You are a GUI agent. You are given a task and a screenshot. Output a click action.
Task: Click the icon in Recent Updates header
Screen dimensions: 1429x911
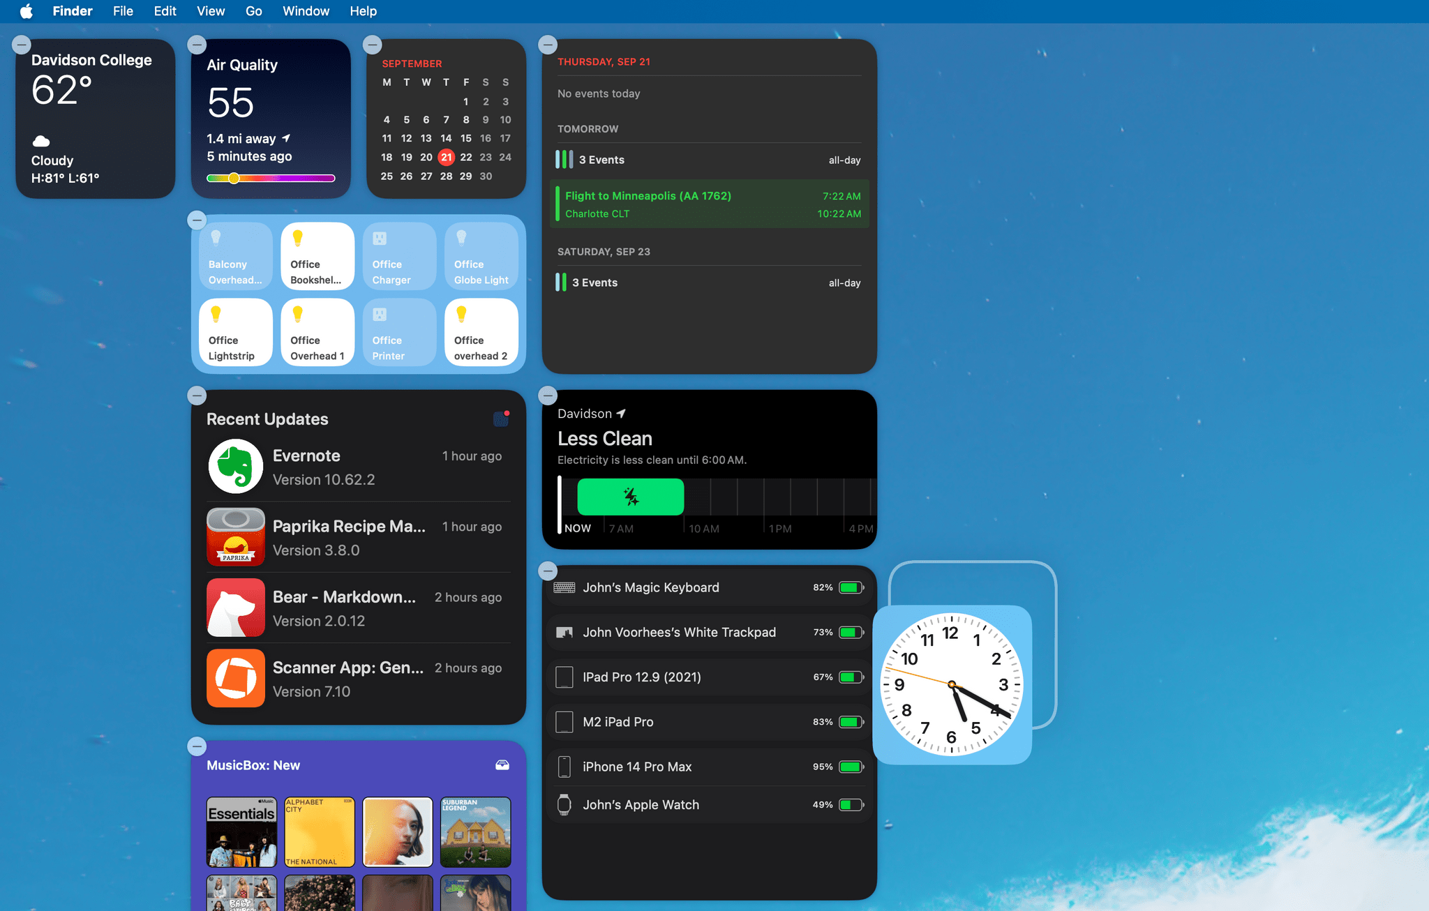click(501, 418)
